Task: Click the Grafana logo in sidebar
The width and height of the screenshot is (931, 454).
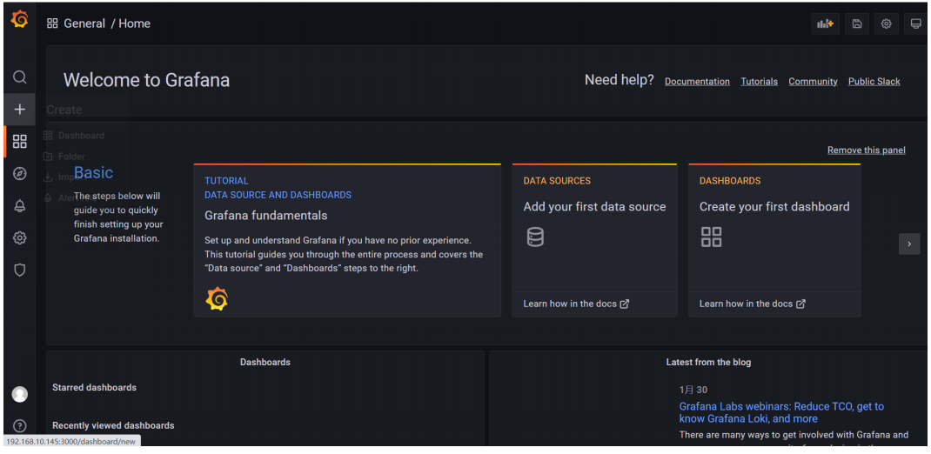Action: 20,19
